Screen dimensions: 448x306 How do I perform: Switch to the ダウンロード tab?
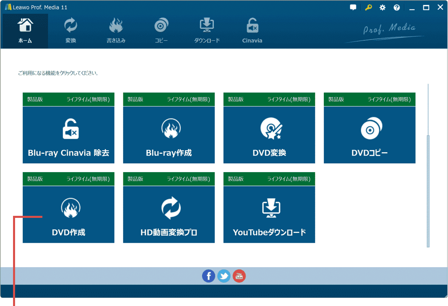206,31
